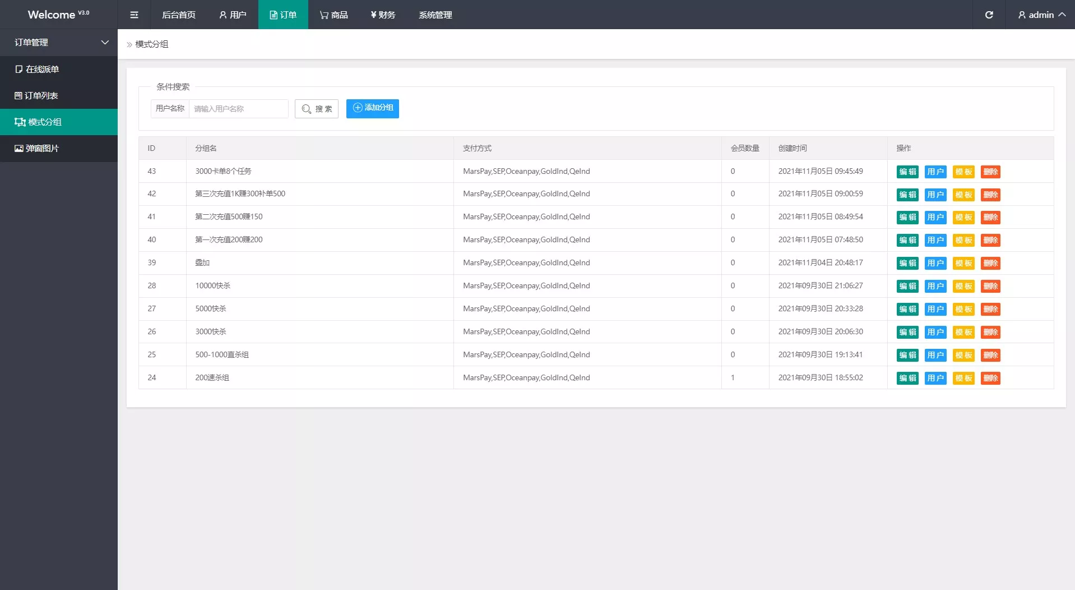Click the 搜索 magnifier button
Image resolution: width=1075 pixels, height=590 pixels.
click(317, 109)
